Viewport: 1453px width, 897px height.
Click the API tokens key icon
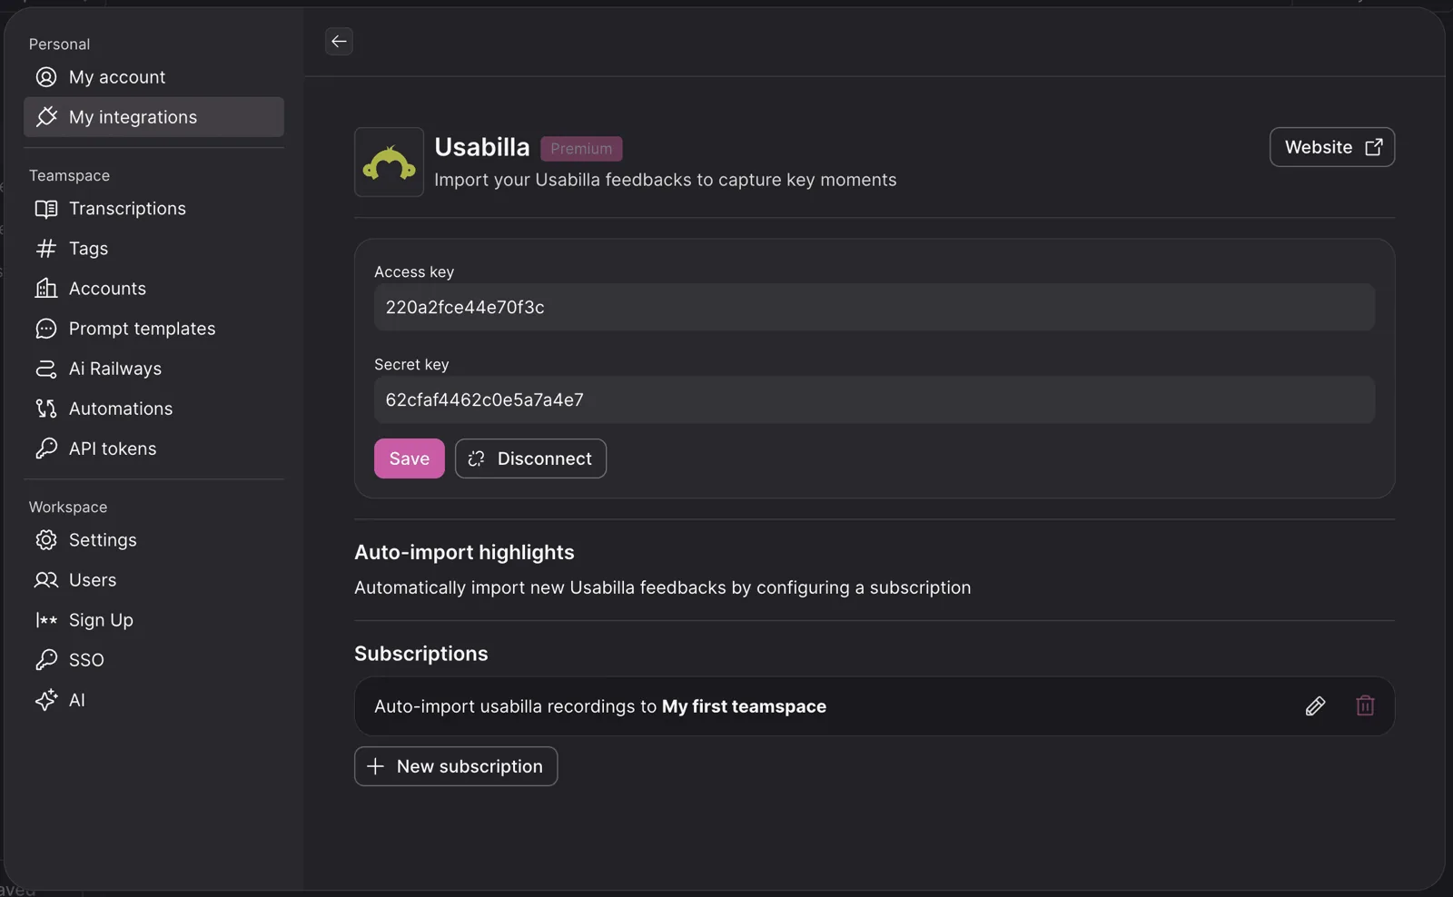click(x=46, y=448)
